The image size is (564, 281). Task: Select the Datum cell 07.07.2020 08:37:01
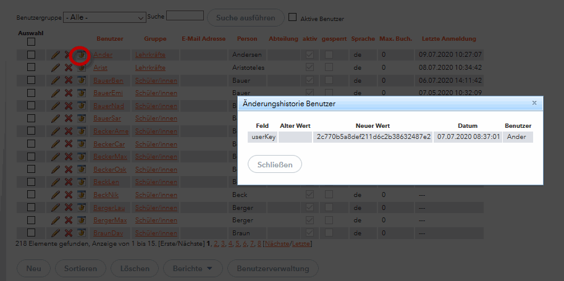(468, 137)
